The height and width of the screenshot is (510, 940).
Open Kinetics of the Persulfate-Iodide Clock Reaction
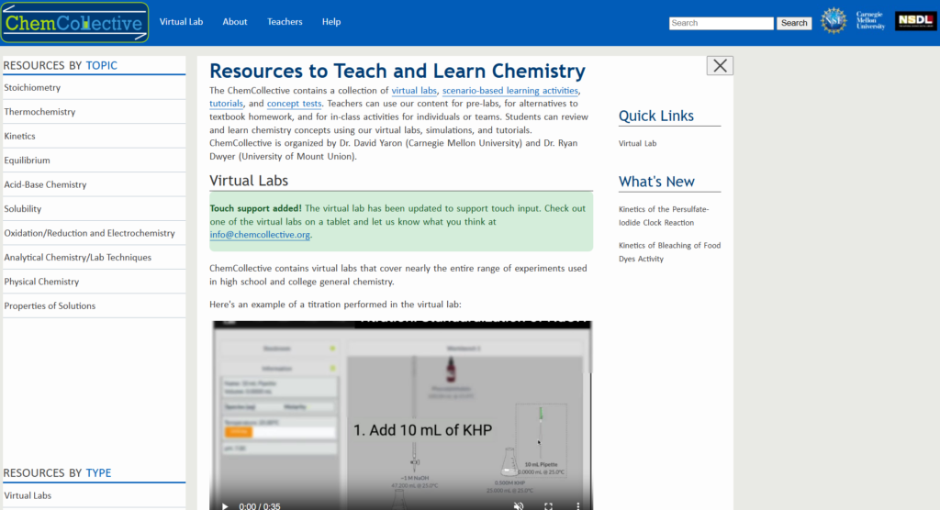tap(664, 216)
